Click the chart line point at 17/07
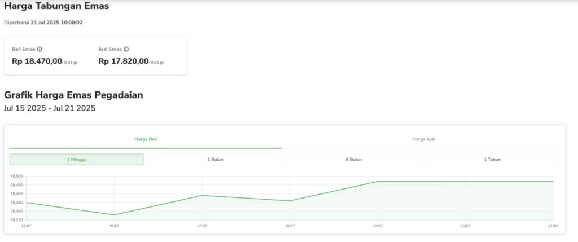The width and height of the screenshot is (578, 242). tap(202, 195)
